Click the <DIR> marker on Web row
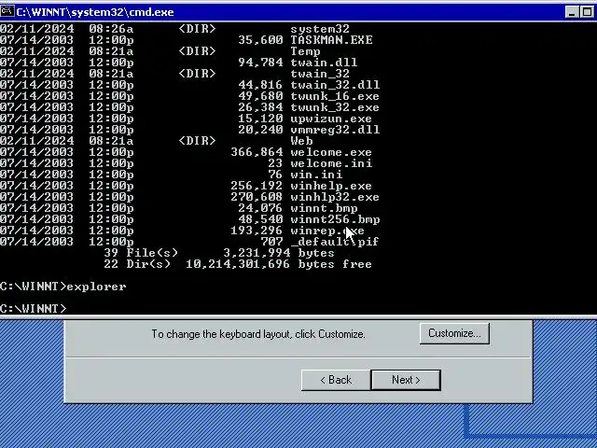 197,141
